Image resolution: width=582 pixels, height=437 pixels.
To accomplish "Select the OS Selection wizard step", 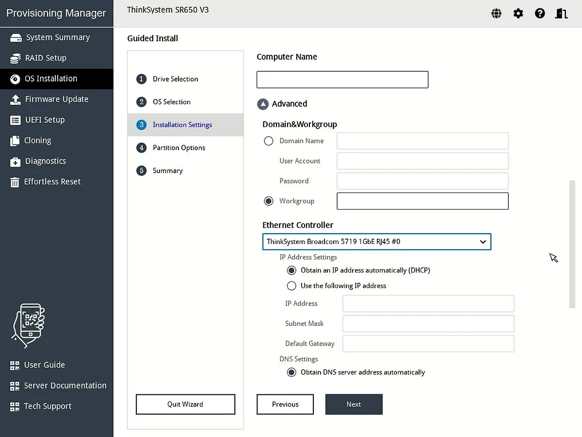I will (185, 102).
